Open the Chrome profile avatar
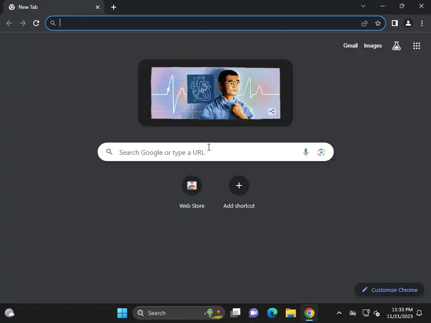 pyautogui.click(x=408, y=24)
